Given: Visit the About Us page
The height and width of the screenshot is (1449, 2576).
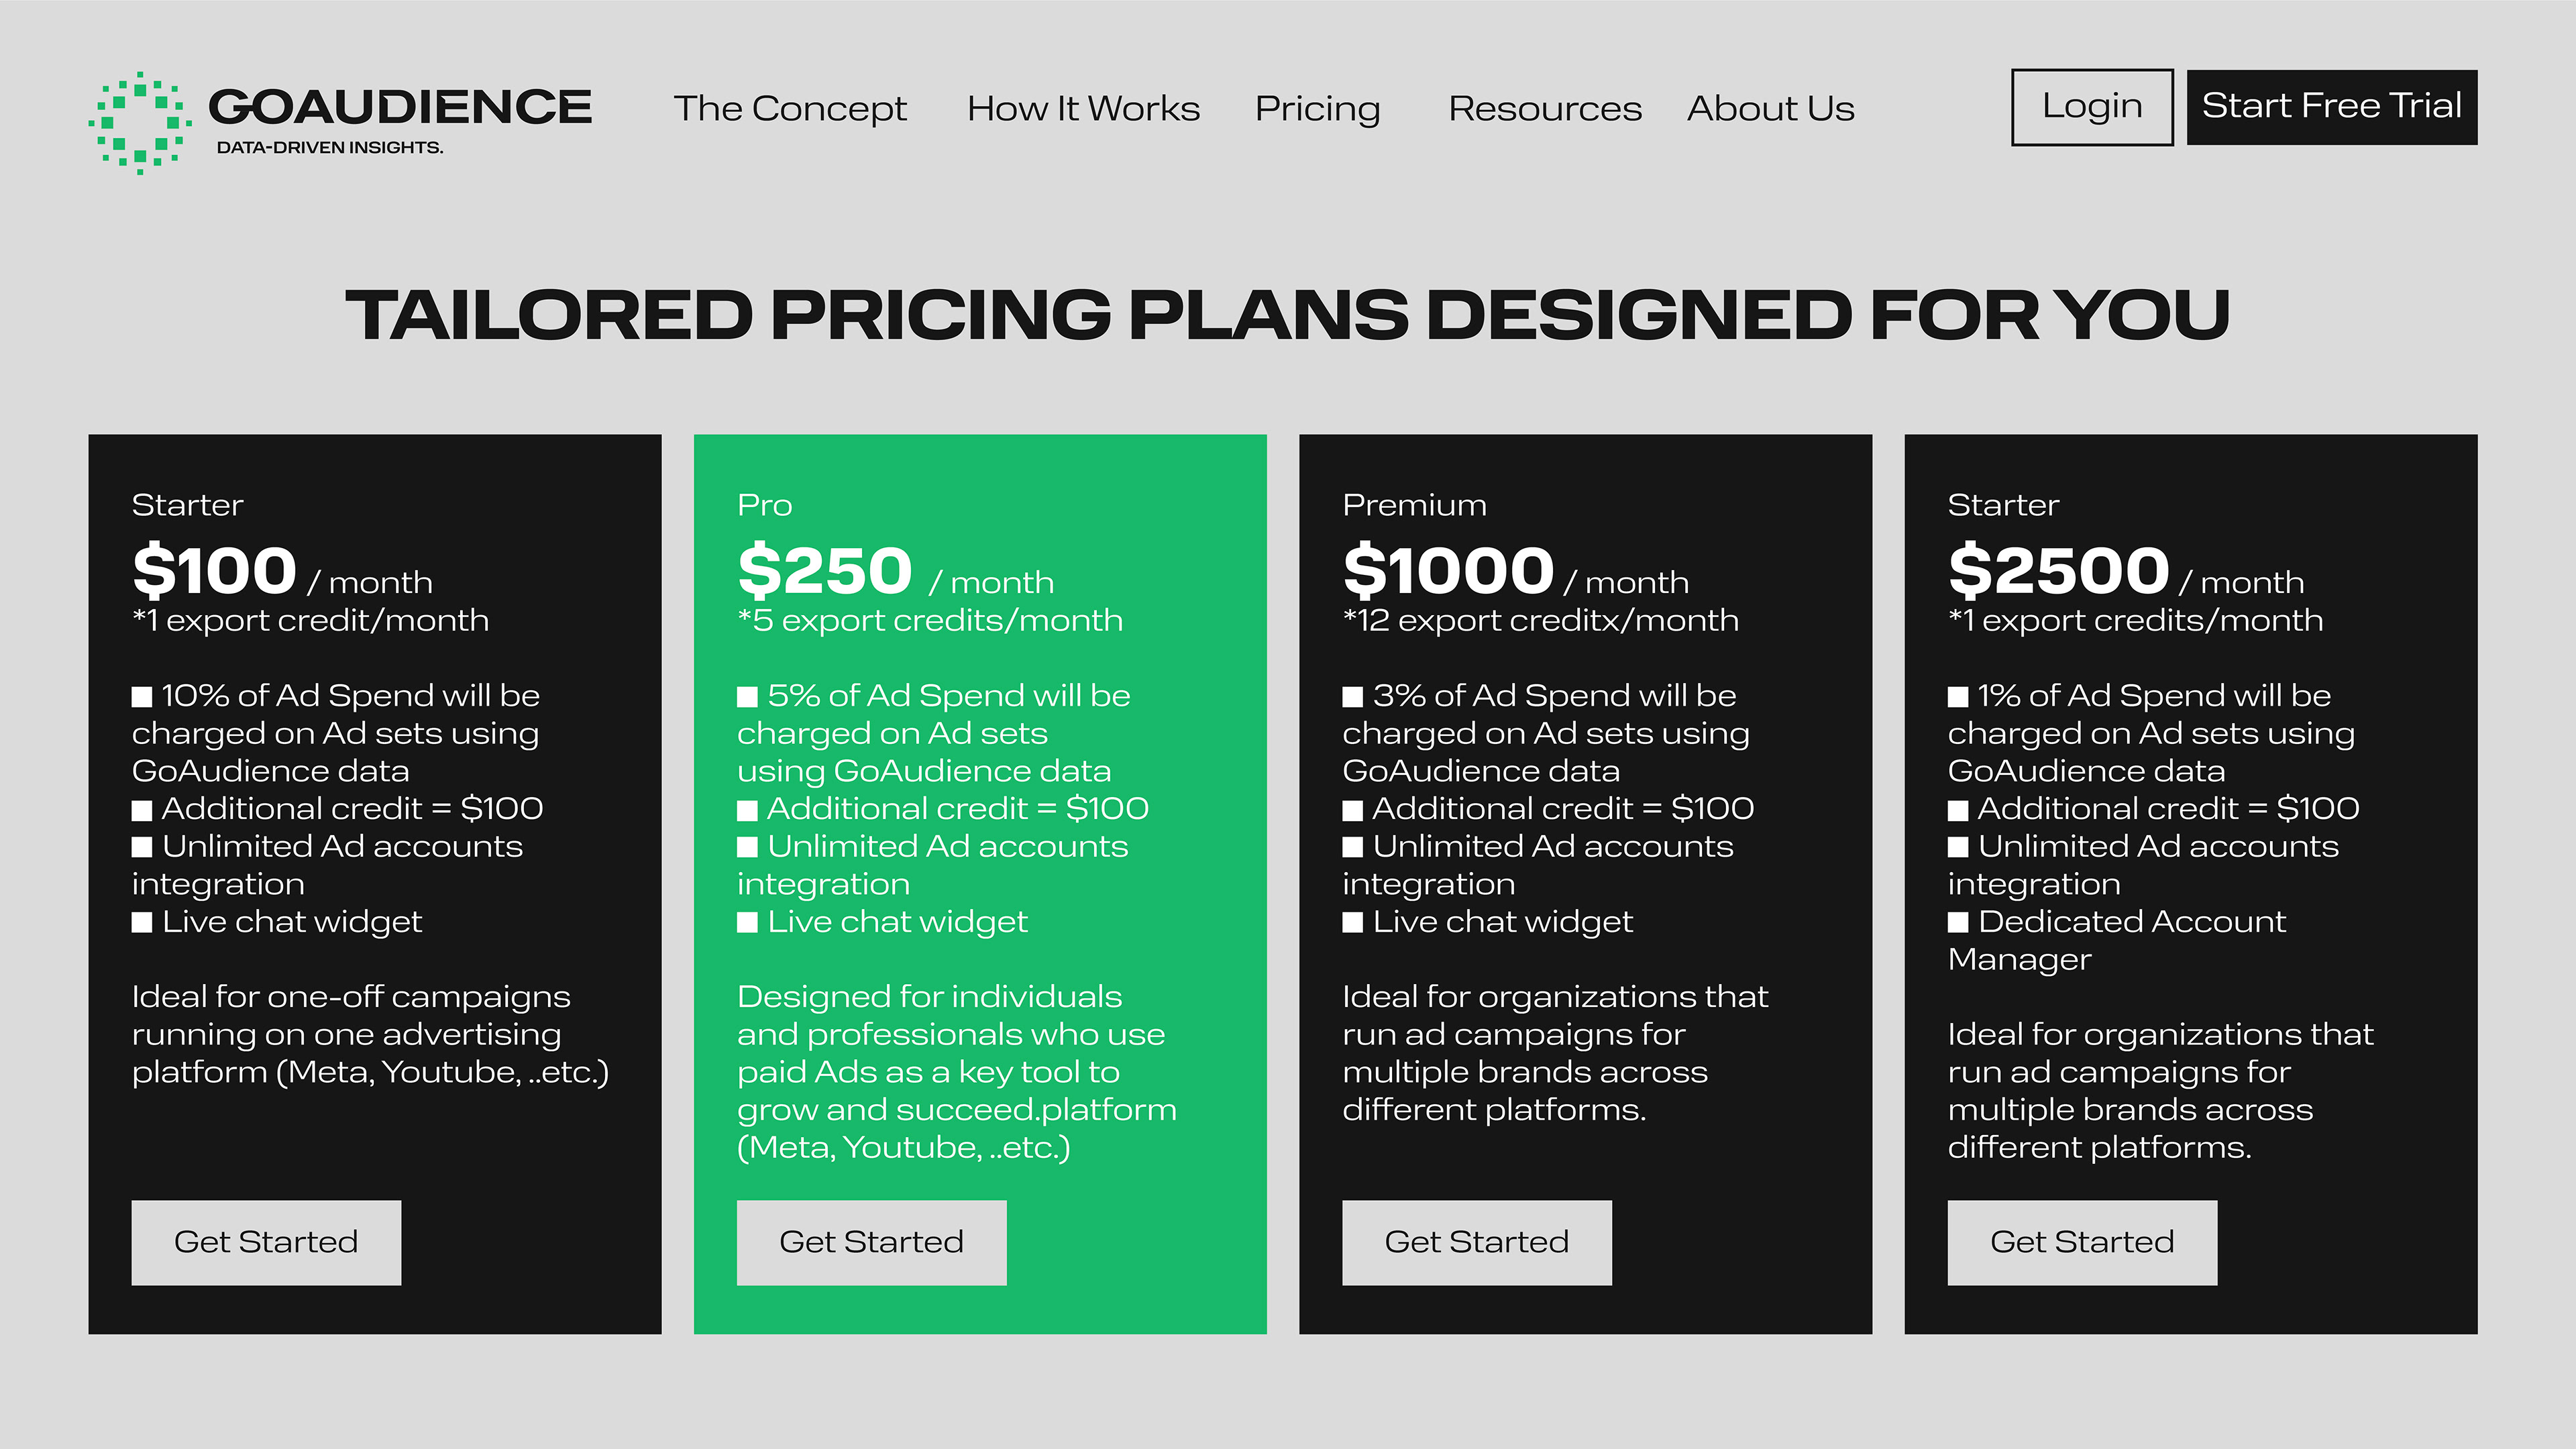Looking at the screenshot, I should click(x=1770, y=108).
